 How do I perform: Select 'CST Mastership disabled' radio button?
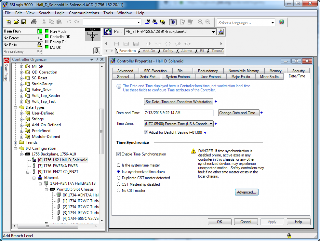pyautogui.click(x=119, y=184)
